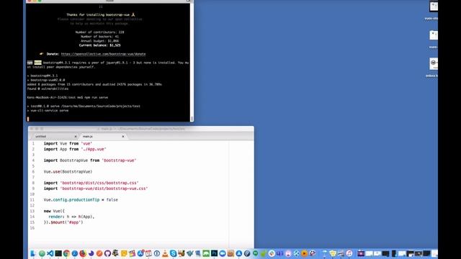This screenshot has height=259, width=461.
Task: Click the terminal cursor prompt at bottom
Action: [x=28, y=119]
